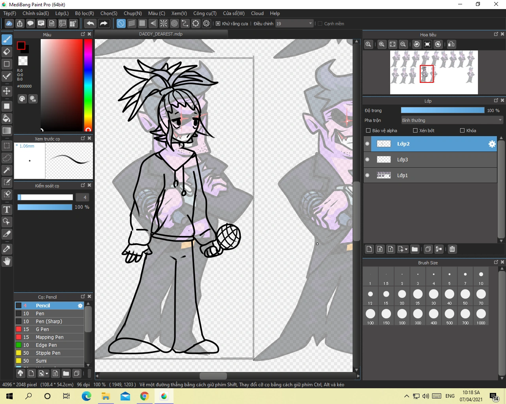This screenshot has width=506, height=404.
Task: Open the Lớp(L) menu
Action: tap(62, 13)
